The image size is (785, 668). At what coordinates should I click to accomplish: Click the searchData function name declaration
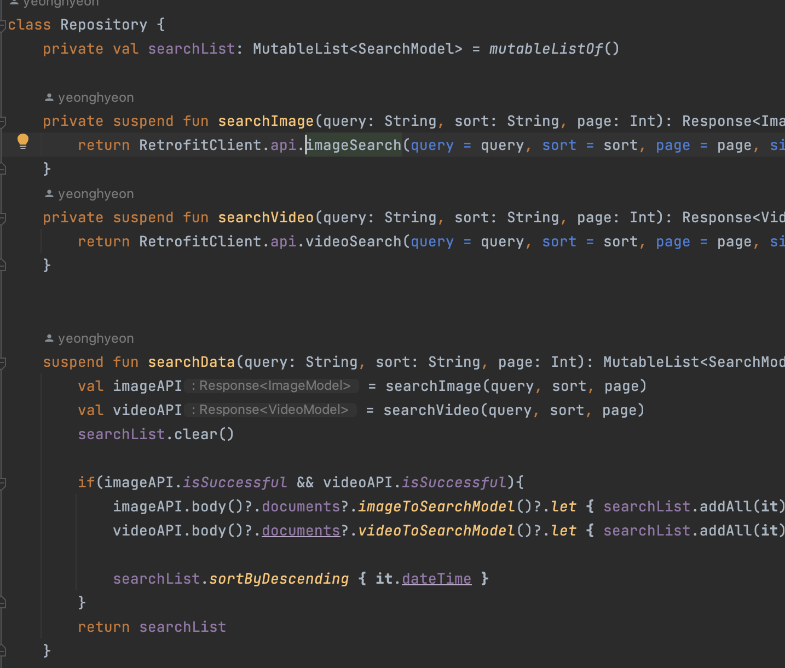[192, 362]
